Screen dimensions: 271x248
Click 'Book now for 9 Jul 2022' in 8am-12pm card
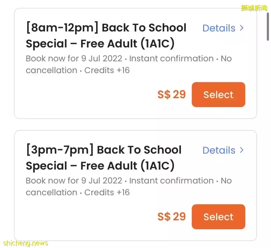point(74,59)
